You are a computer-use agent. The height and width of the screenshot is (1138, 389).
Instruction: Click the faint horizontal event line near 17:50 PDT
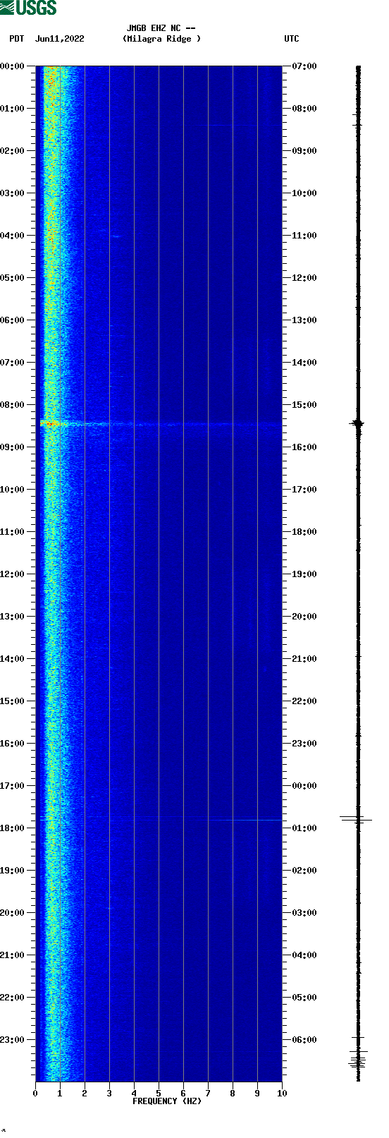161,820
